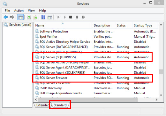Sort by the Name column header

(x=63, y=25)
